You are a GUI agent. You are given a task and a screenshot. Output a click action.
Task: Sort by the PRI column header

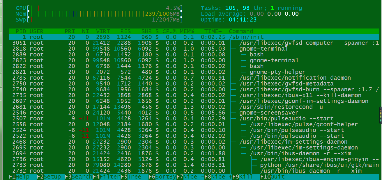[x=70, y=31]
